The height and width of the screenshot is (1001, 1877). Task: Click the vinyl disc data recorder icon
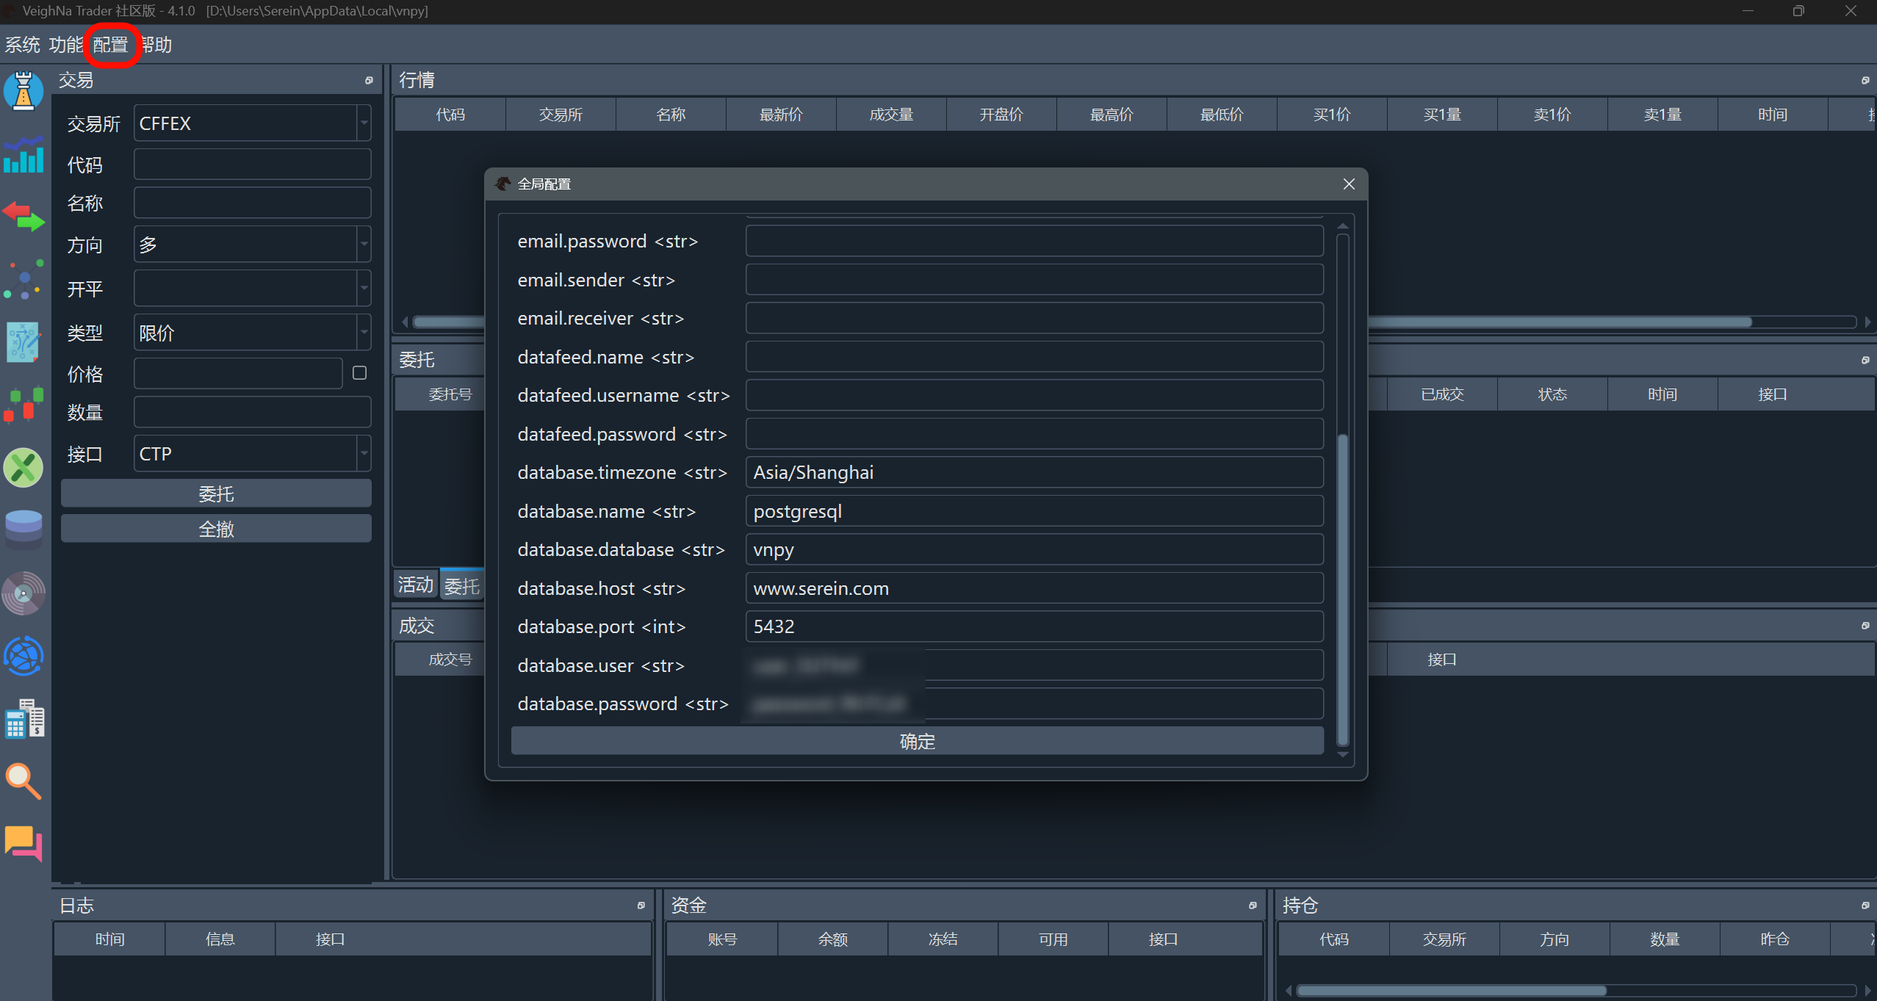24,593
